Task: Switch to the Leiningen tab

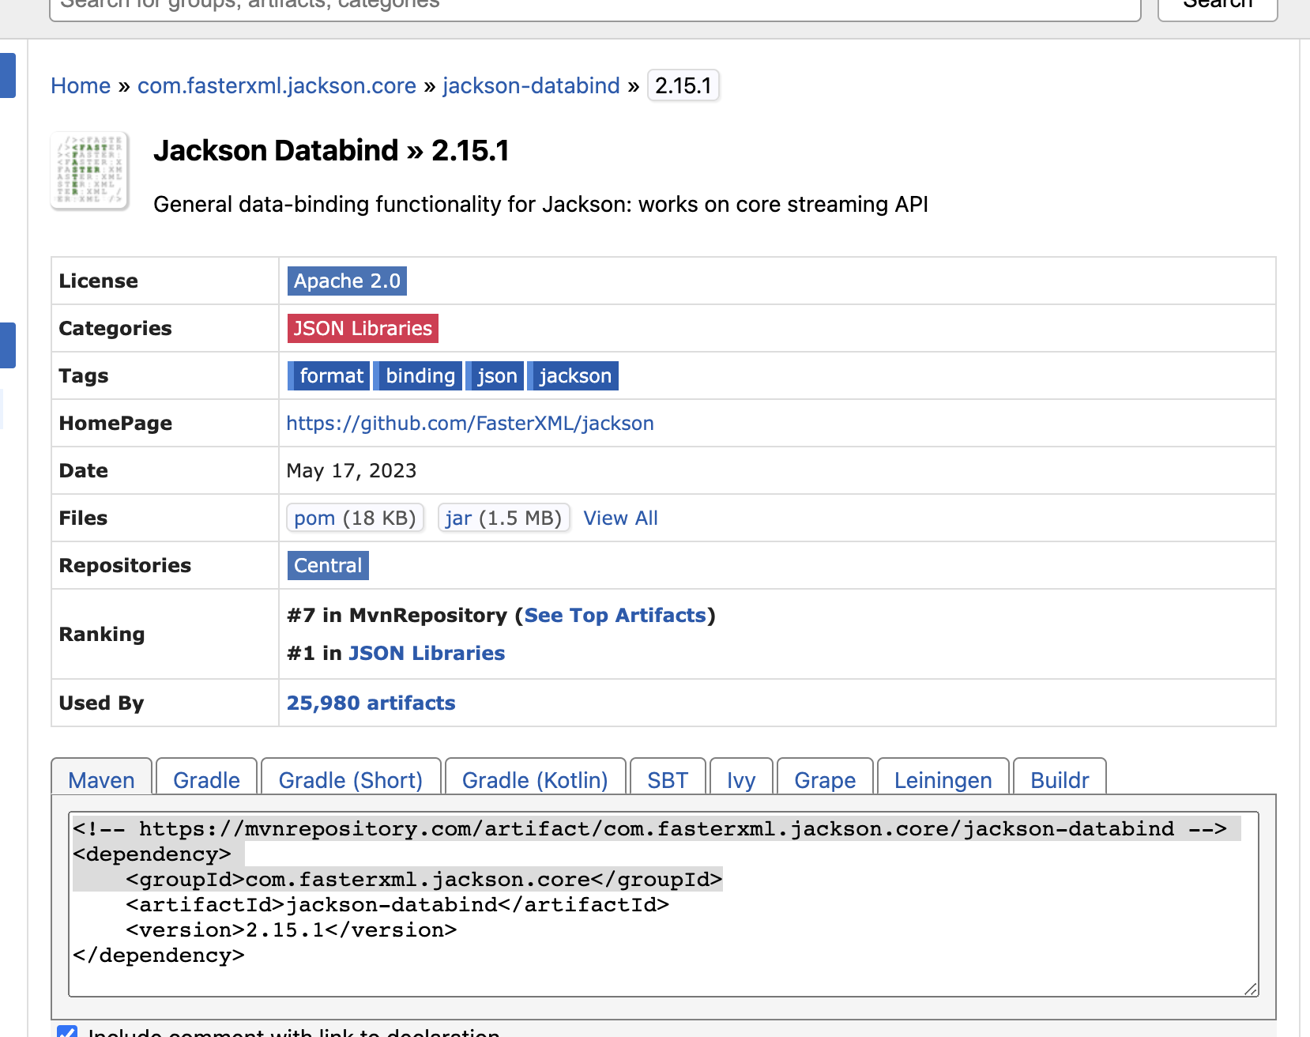Action: 943,777
